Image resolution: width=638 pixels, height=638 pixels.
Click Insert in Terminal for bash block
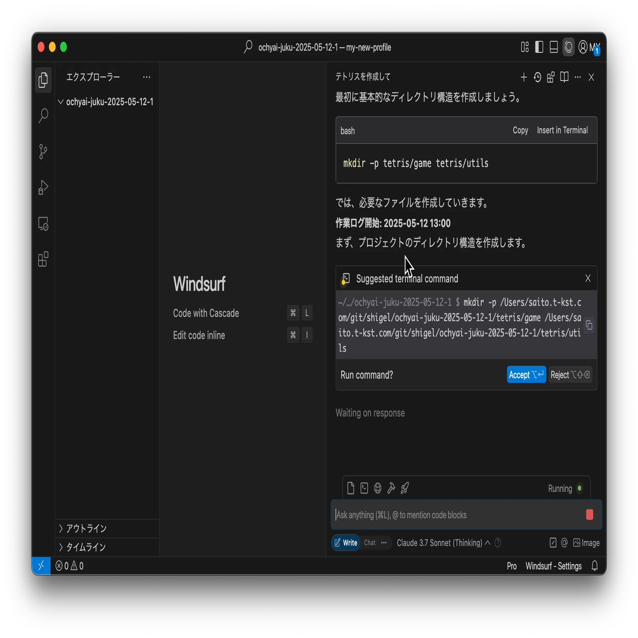point(562,130)
